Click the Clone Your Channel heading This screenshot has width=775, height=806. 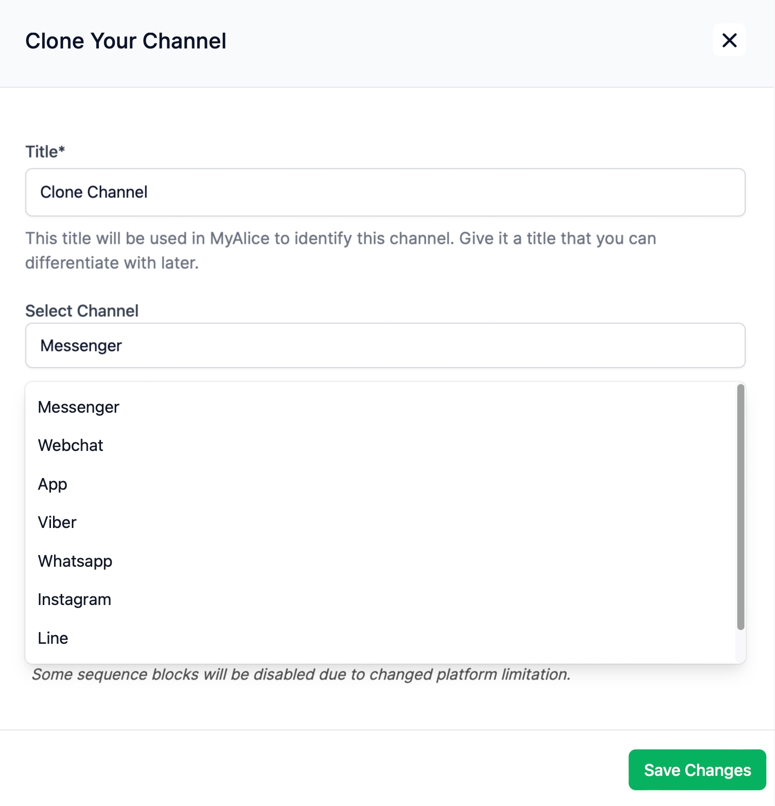pos(126,41)
